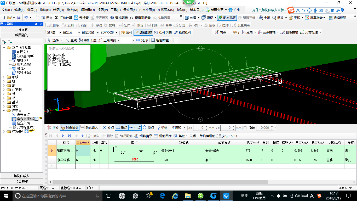
Task: Click 拾取构件 pick component
Action: point(182,32)
